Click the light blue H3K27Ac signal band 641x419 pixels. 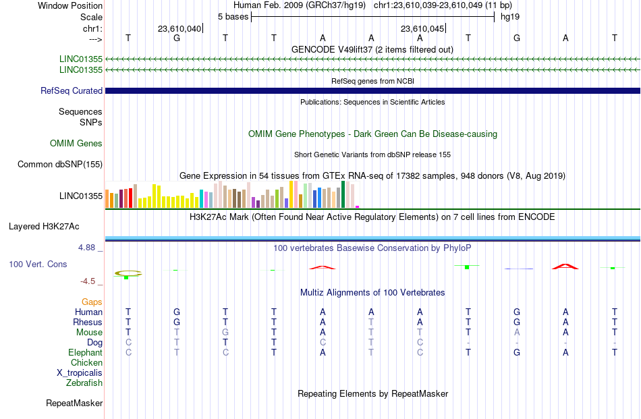tap(372, 238)
